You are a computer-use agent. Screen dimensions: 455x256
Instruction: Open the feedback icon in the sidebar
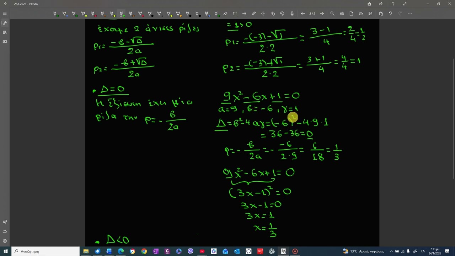coord(5,222)
